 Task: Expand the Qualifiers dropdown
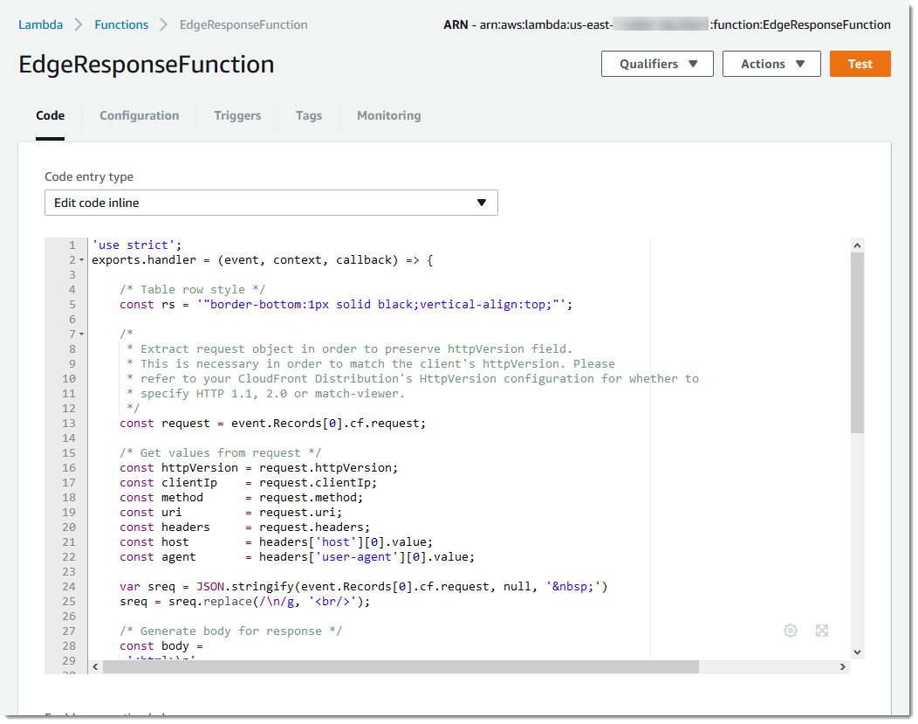click(657, 64)
